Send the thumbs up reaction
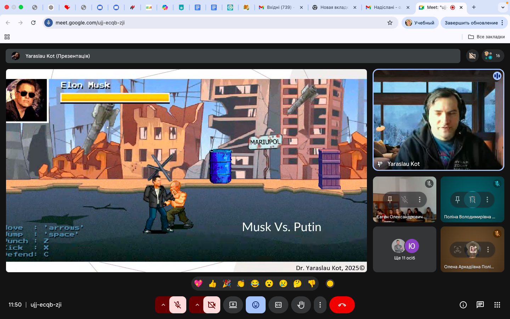This screenshot has height=319, width=510. coord(212,284)
